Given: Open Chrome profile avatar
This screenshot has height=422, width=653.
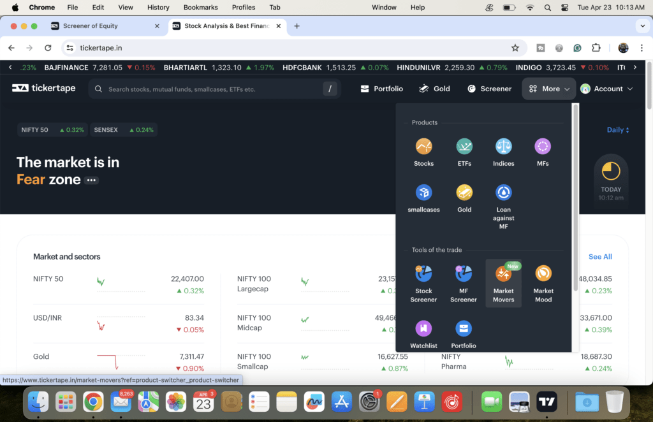Looking at the screenshot, I should pos(623,48).
